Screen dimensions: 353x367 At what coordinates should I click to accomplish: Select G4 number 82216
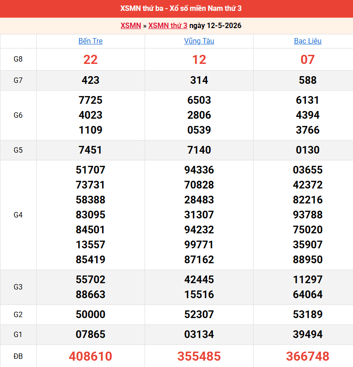pos(307,200)
